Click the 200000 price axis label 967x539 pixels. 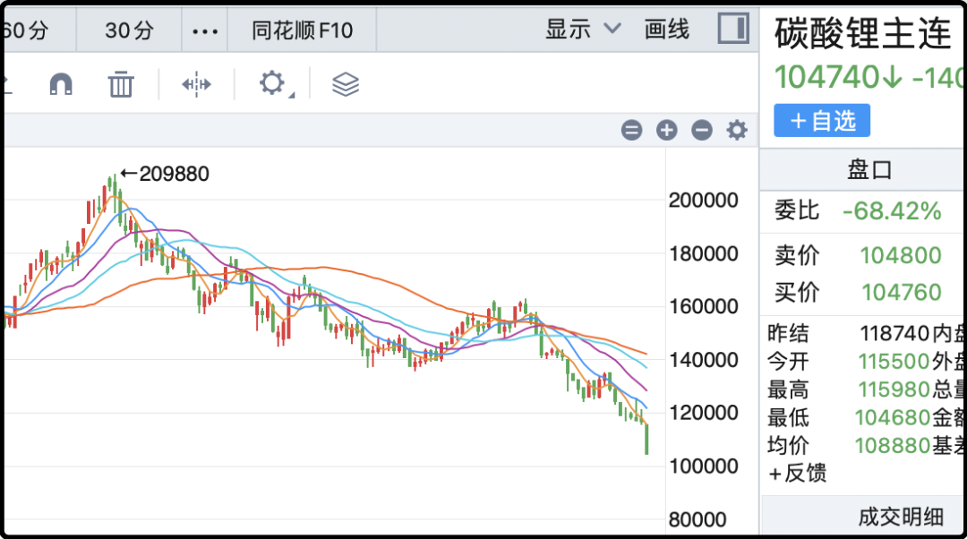point(704,201)
